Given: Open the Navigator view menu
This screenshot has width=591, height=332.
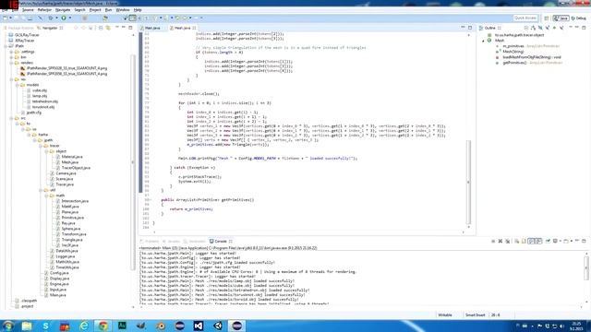Looking at the screenshot, I should [117, 28].
